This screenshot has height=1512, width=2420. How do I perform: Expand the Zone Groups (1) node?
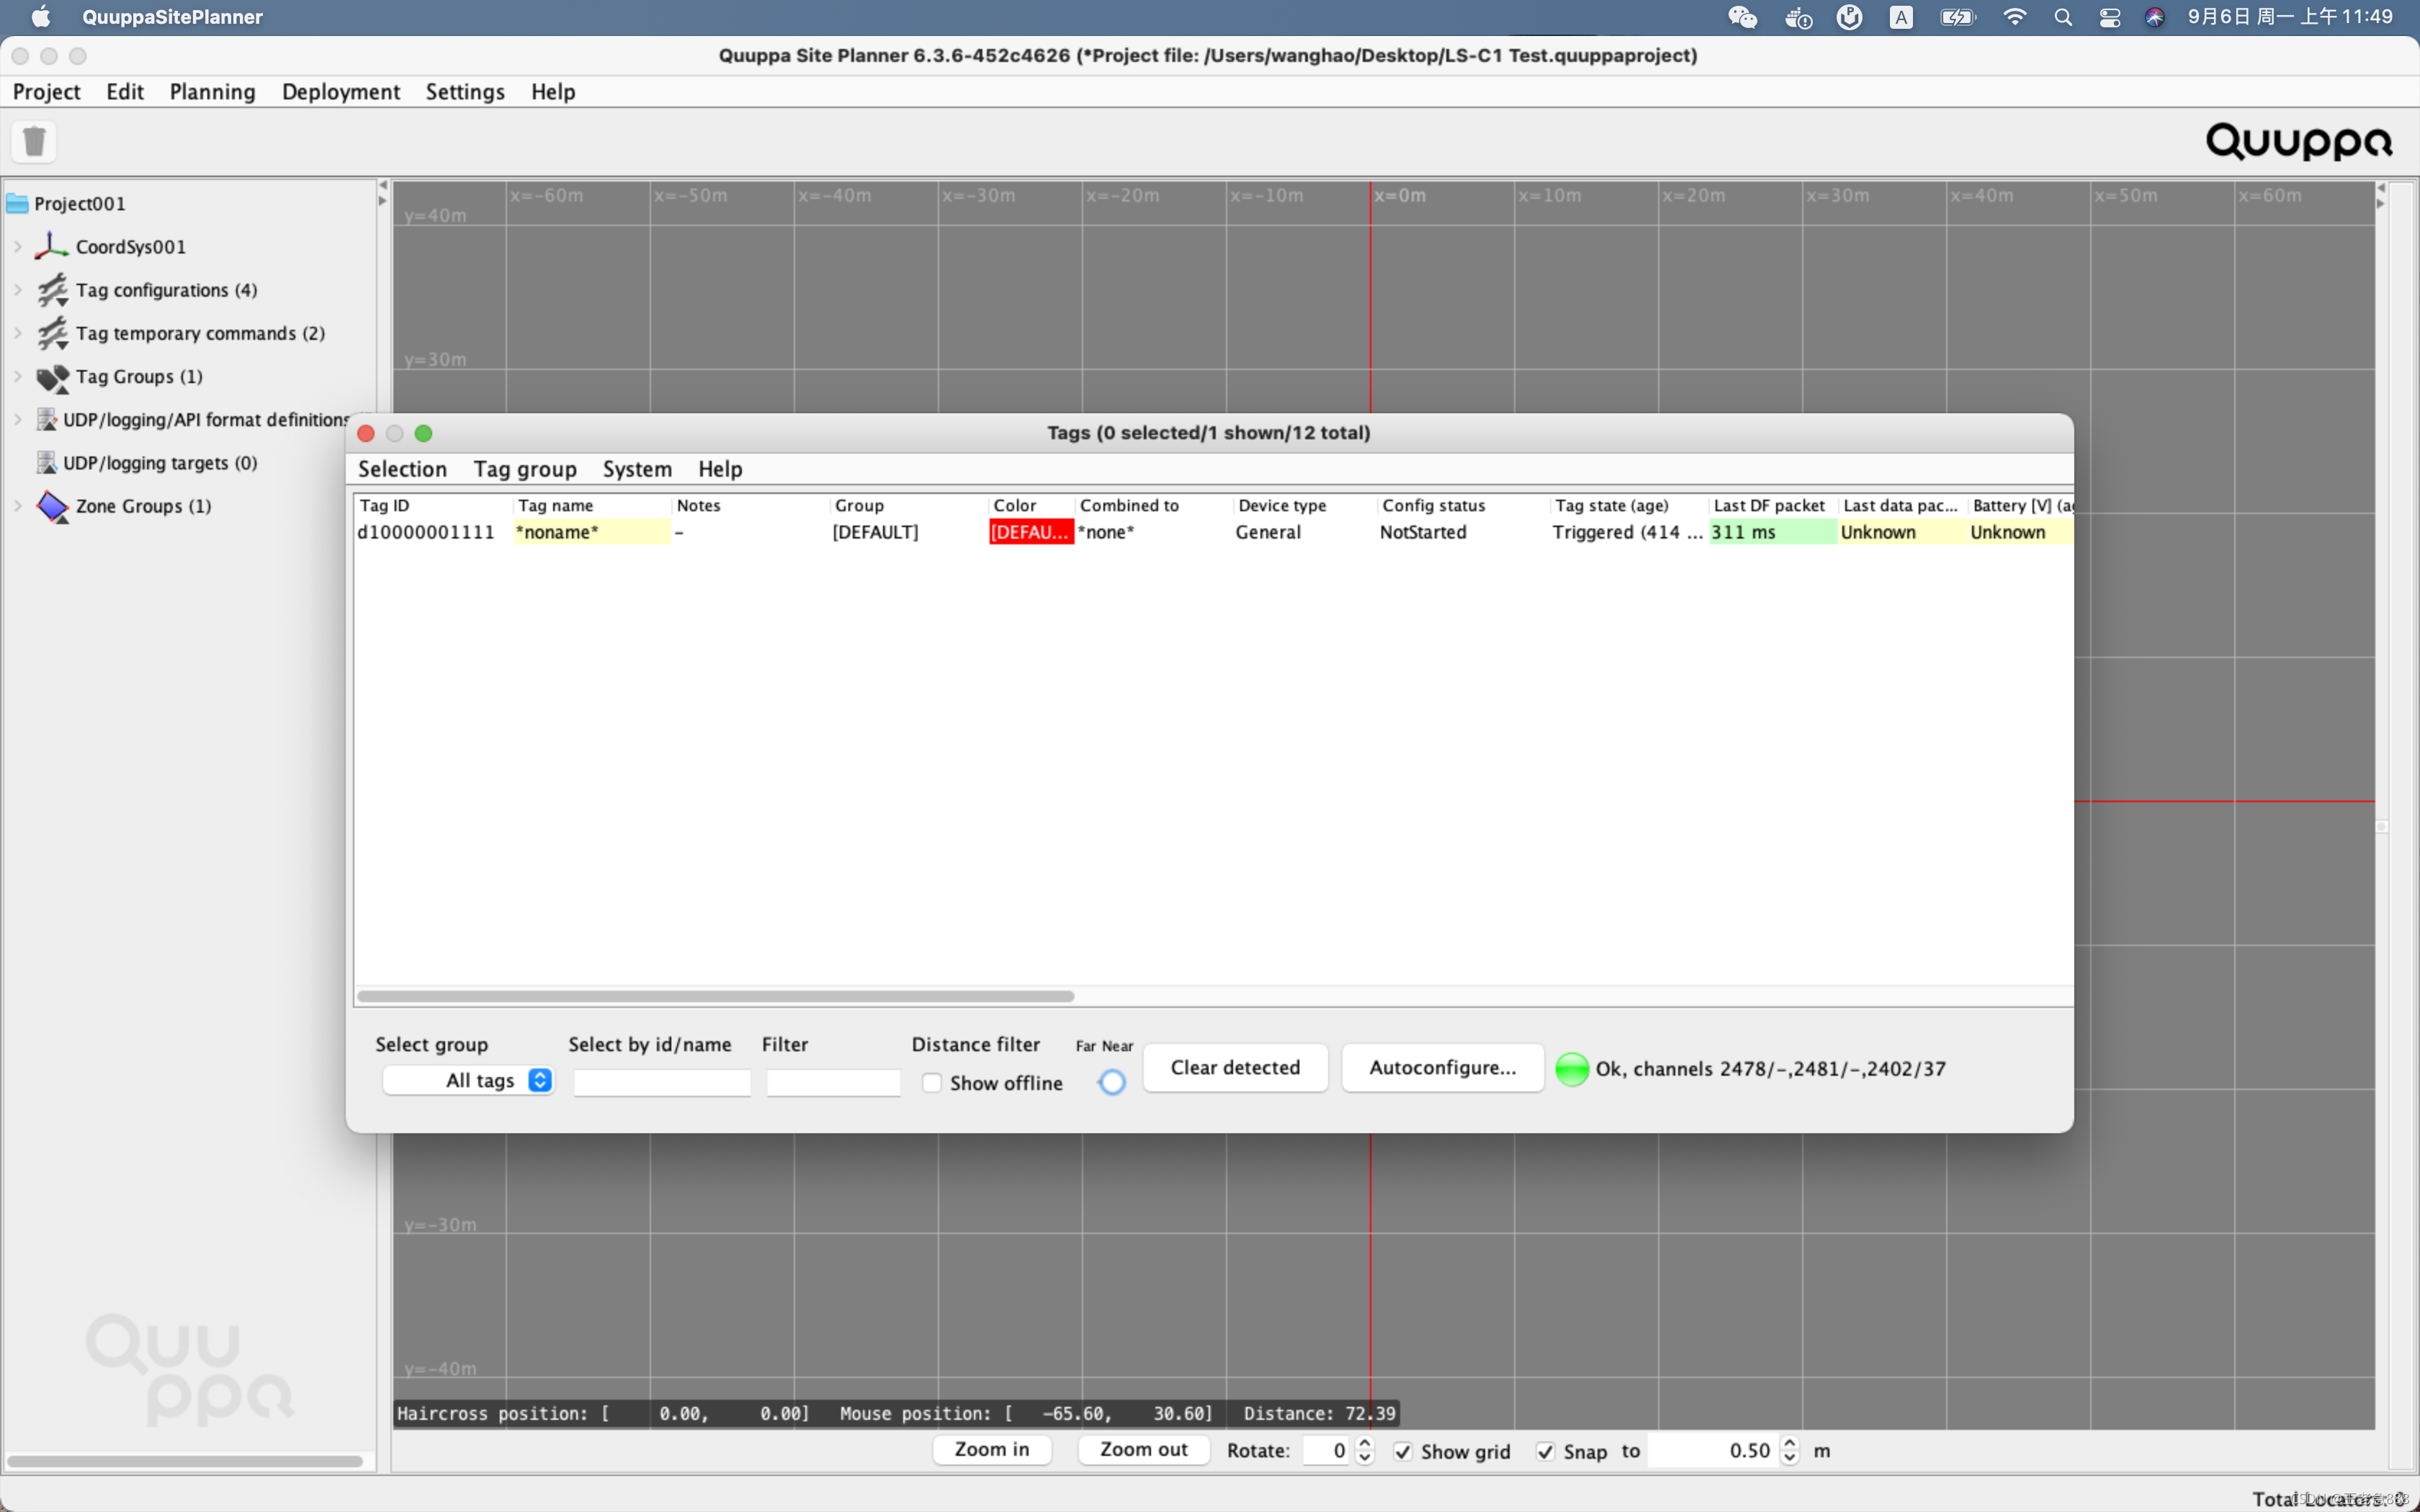18,506
